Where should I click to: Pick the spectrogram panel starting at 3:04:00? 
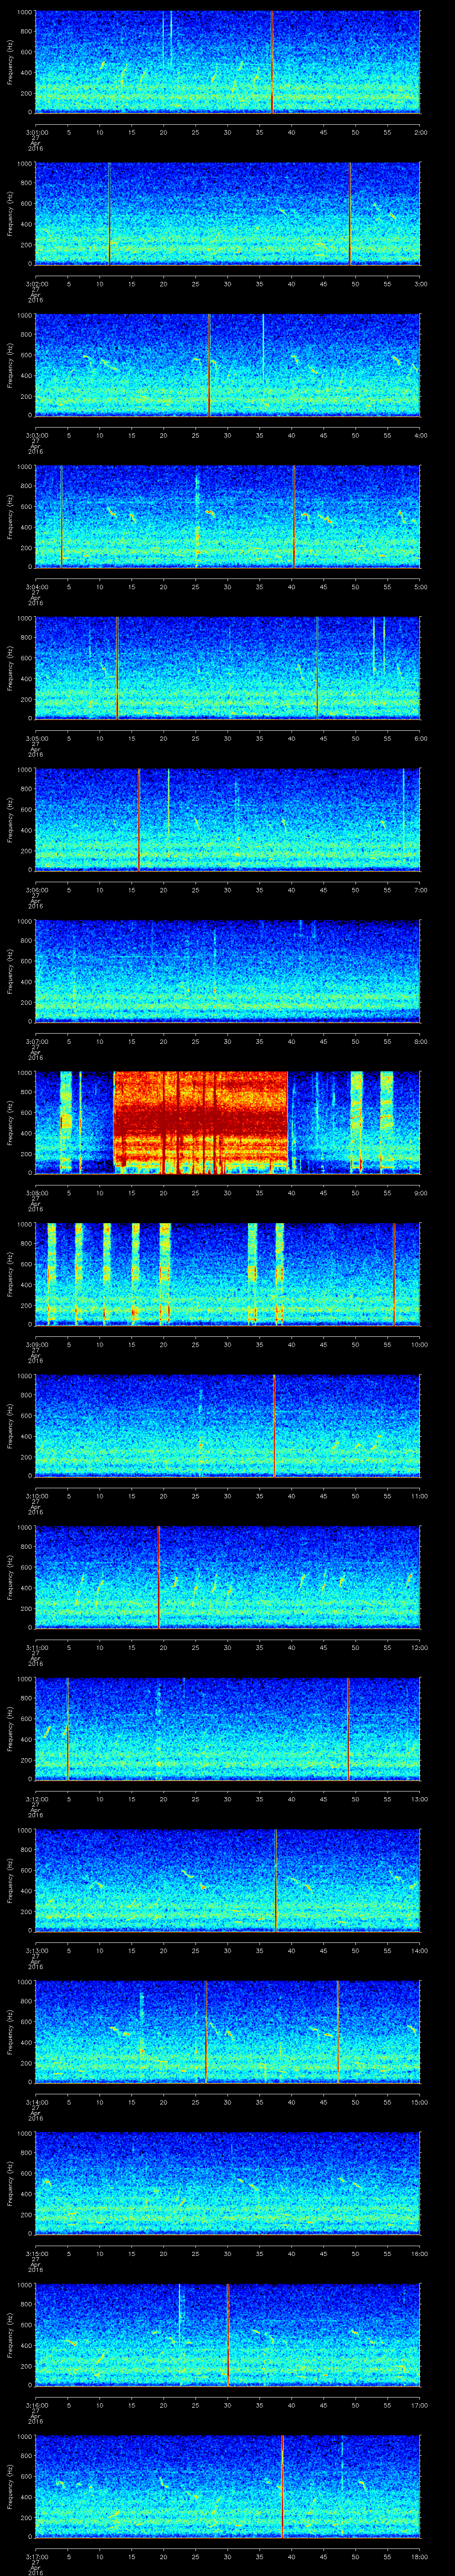click(227, 516)
